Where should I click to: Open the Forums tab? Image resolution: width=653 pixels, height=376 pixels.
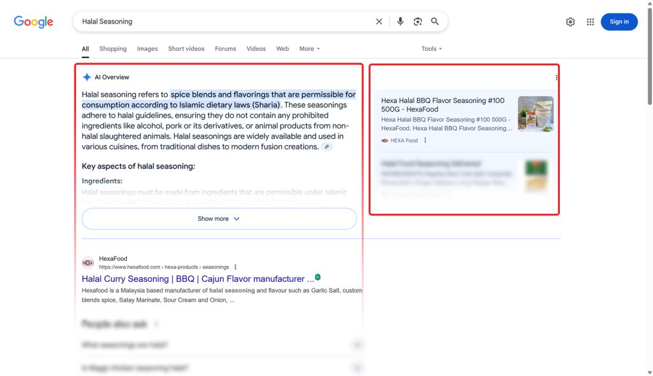click(225, 49)
